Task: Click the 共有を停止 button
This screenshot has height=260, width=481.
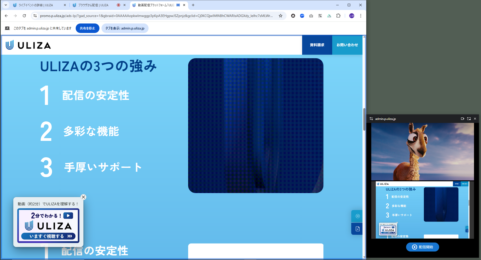Action: [87, 28]
